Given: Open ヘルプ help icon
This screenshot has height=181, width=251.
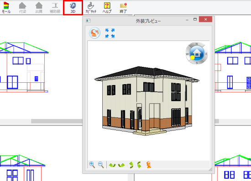Looking at the screenshot, I should coord(107,8).
